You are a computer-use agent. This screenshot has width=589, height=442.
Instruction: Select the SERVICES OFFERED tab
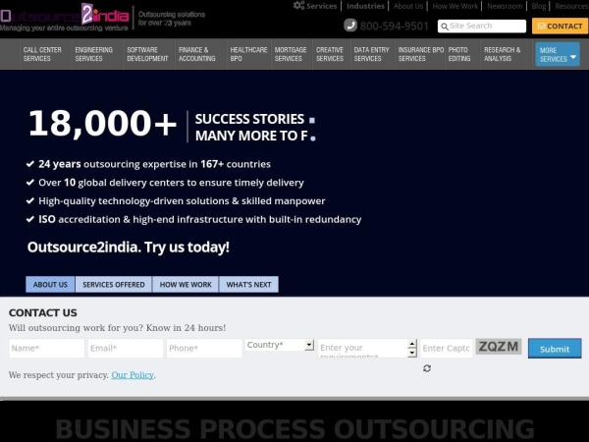[114, 284]
